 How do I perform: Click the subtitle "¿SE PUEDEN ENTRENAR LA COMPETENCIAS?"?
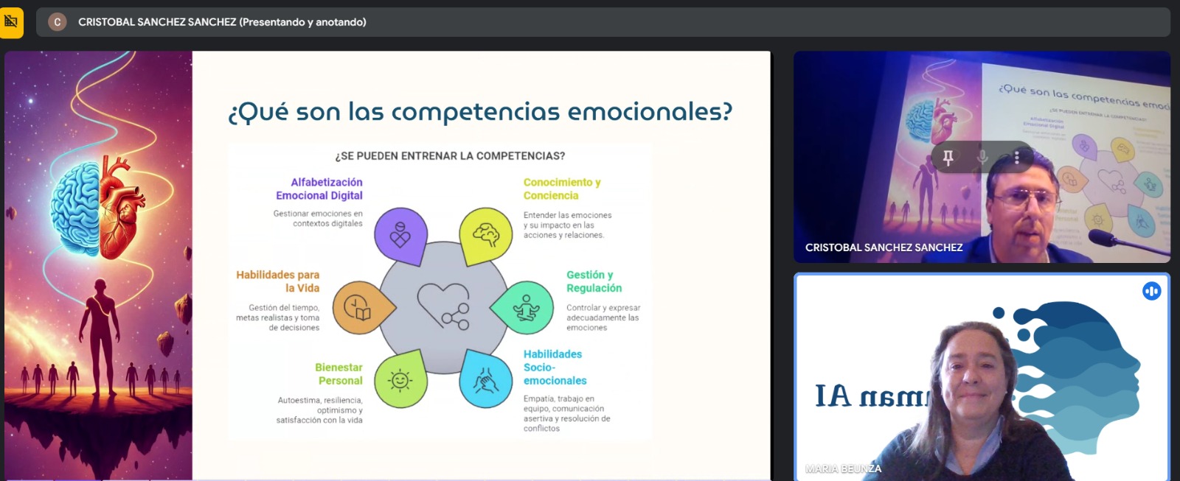click(450, 156)
